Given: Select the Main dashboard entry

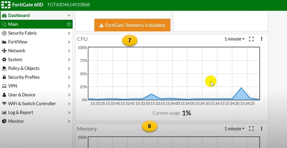Looking at the screenshot, I should point(36,24).
